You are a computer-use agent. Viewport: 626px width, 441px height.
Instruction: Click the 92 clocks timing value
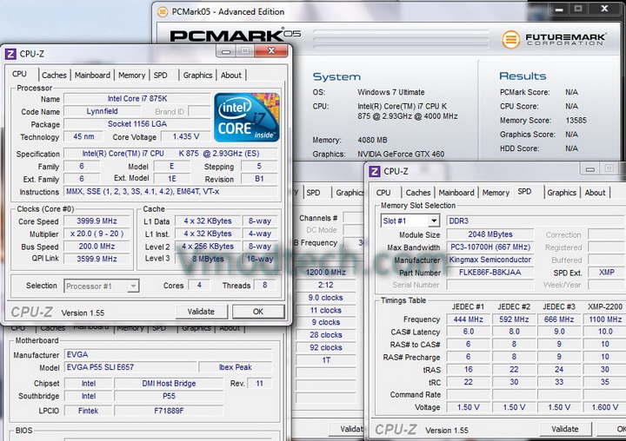click(x=325, y=347)
